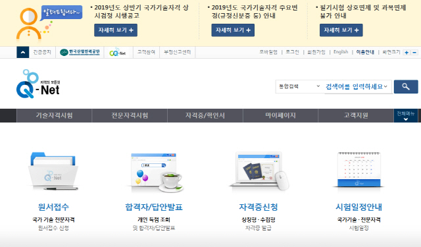Click the 자격증신청 laptop icon
Image resolution: width=421 pixels, height=247 pixels.
pos(259,171)
